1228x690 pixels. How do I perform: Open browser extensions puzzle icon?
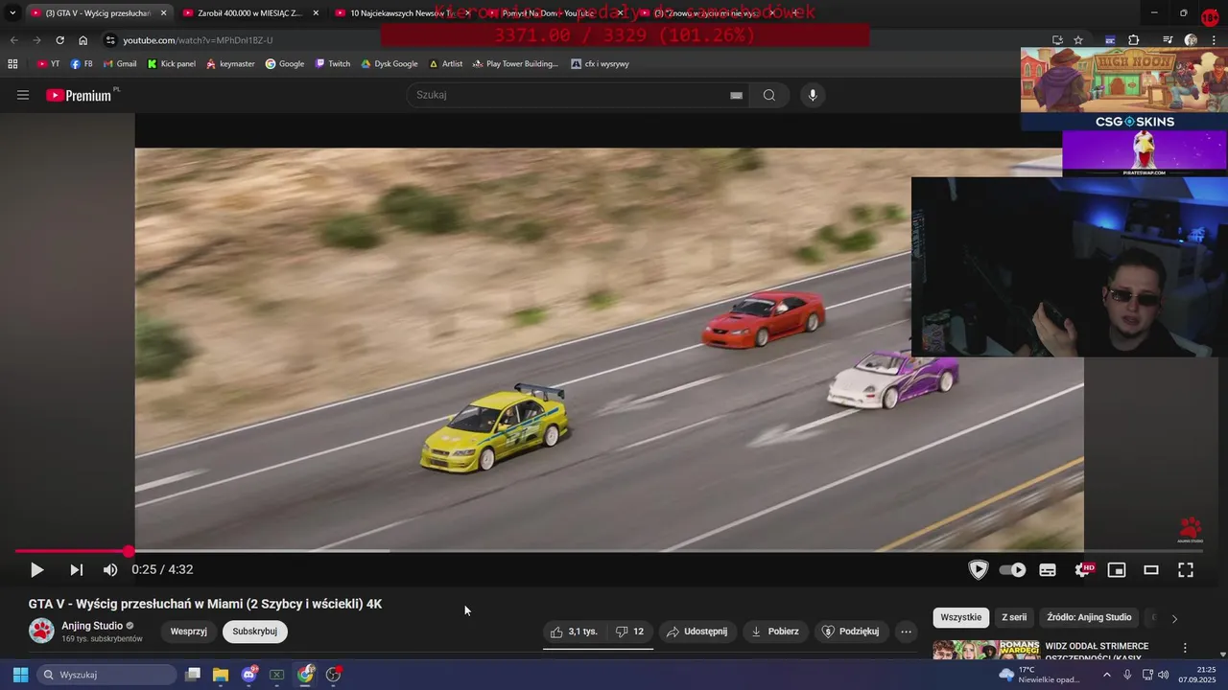pos(1134,40)
